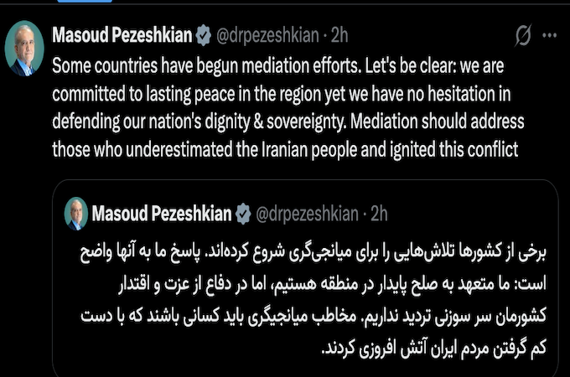Screen dimensions: 570x377
Task: Open the three-dot More options menu
Action: click(549, 36)
